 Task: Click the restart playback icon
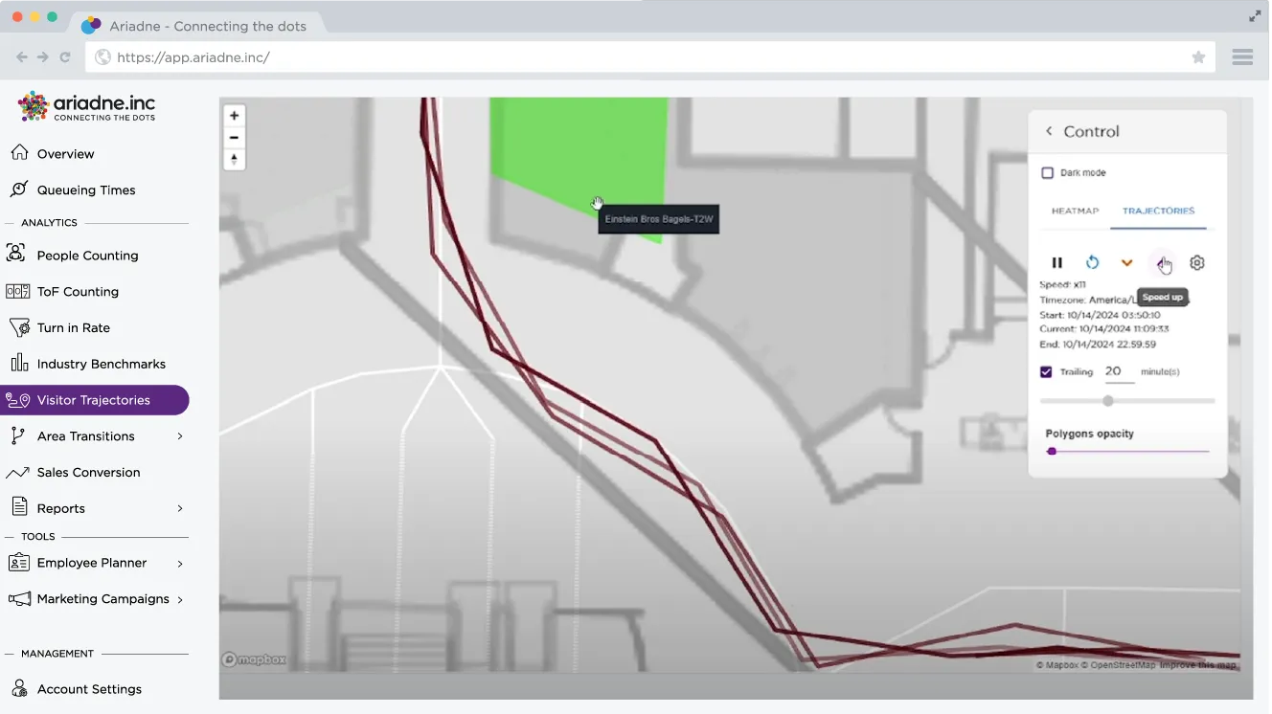(x=1092, y=263)
